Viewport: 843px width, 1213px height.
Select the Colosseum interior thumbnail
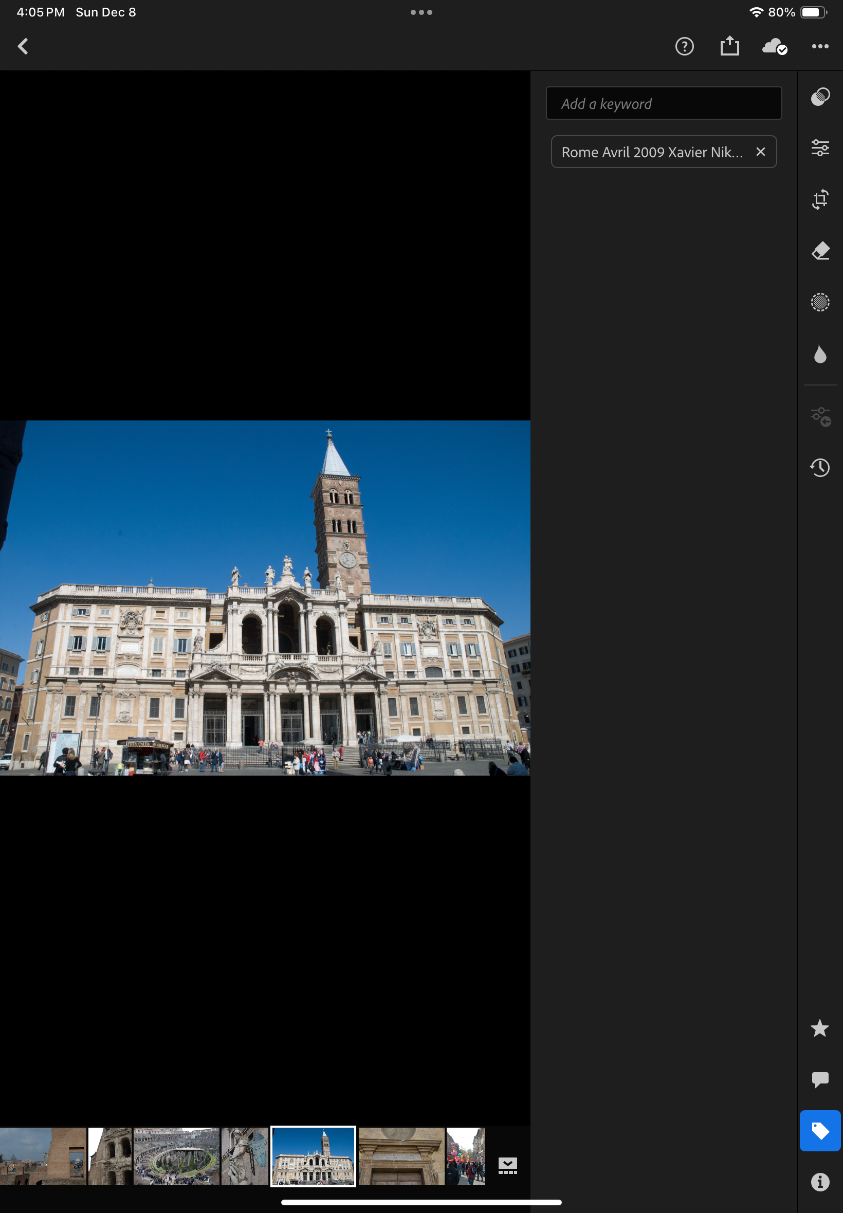click(x=176, y=1156)
